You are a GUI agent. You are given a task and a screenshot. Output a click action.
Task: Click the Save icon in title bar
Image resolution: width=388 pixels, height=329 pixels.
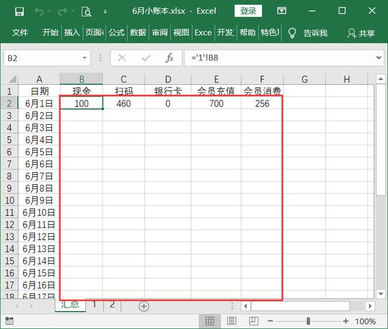point(19,12)
